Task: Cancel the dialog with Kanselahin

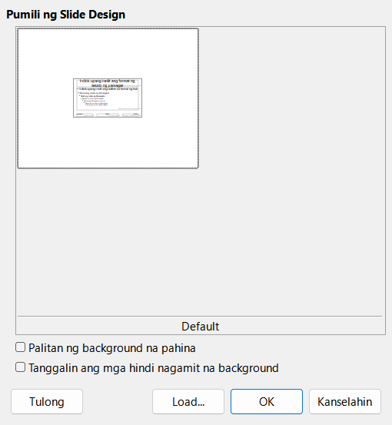Action: point(345,401)
